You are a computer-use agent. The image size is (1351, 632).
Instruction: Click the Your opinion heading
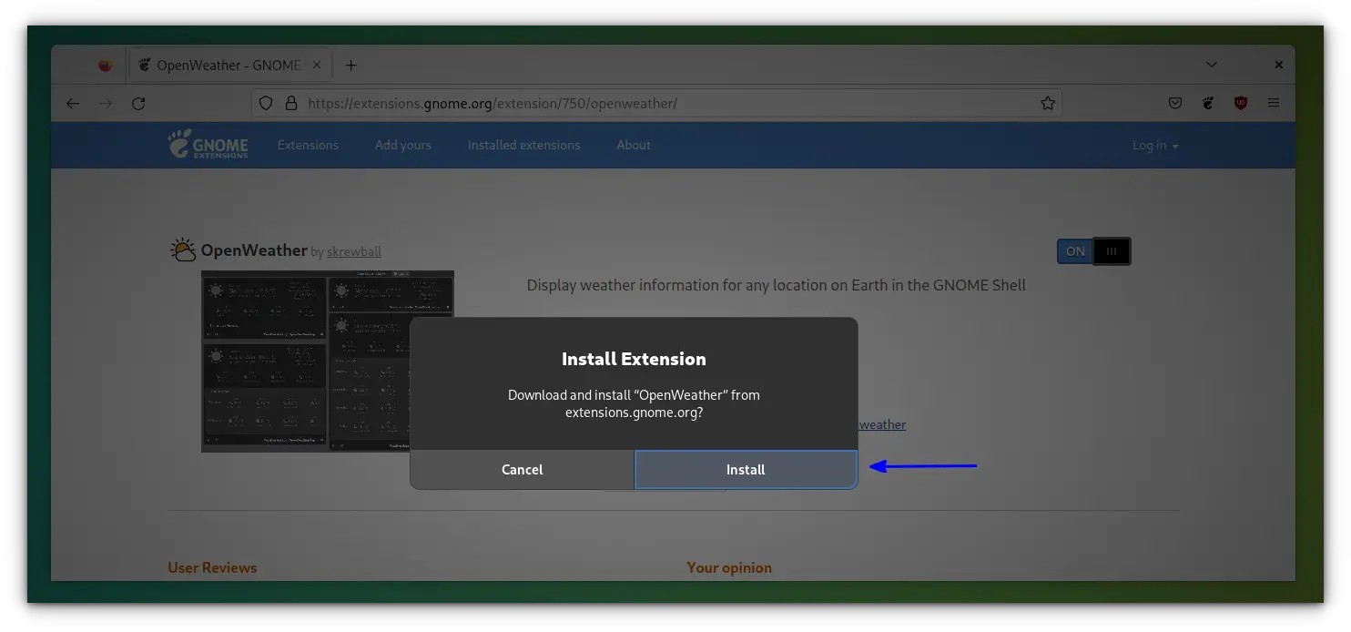(x=729, y=567)
